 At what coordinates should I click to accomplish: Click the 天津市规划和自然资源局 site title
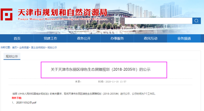point(62,13)
